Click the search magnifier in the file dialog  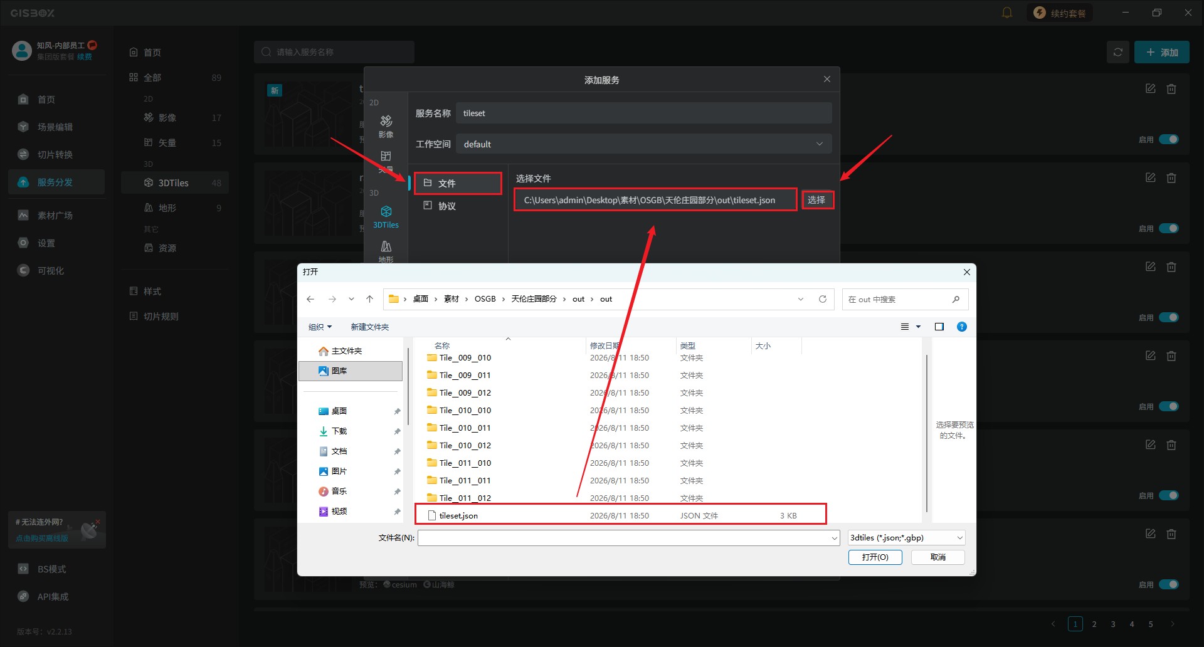(x=956, y=299)
